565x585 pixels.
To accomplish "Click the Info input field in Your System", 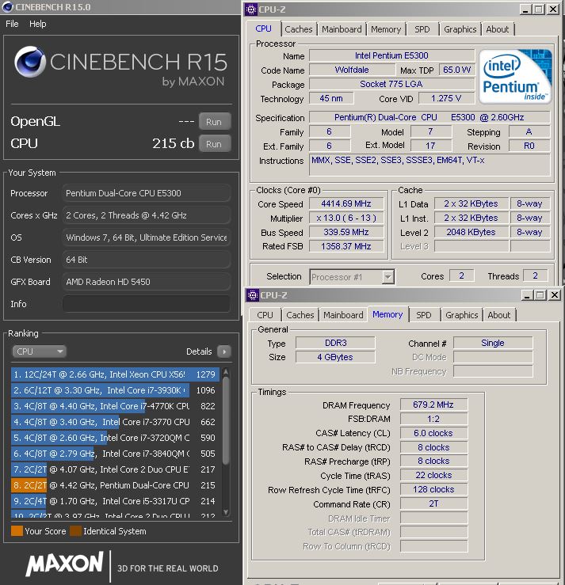I will (x=147, y=304).
